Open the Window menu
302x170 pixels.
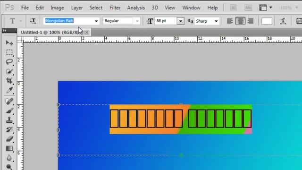pyautogui.click(x=191, y=8)
